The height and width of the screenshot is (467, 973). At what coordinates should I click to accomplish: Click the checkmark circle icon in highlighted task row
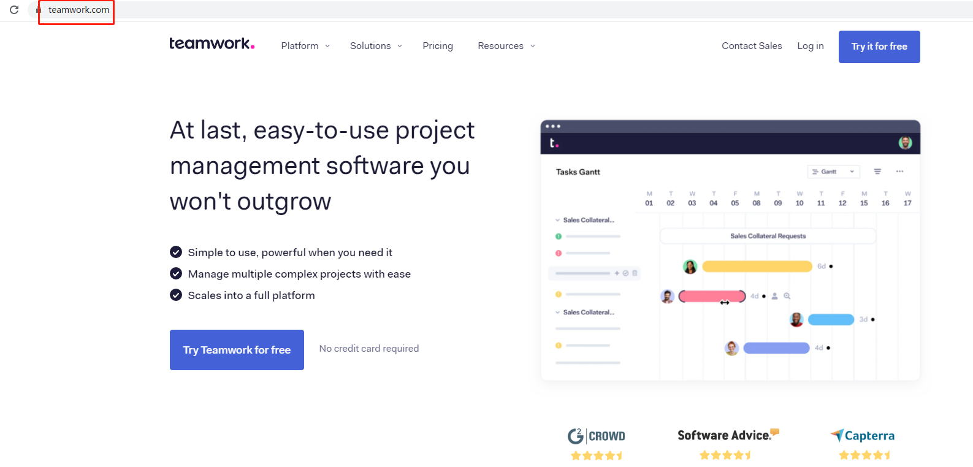coord(625,273)
